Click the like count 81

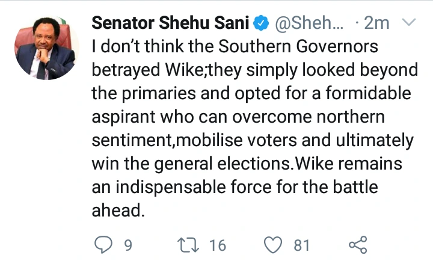click(x=301, y=245)
